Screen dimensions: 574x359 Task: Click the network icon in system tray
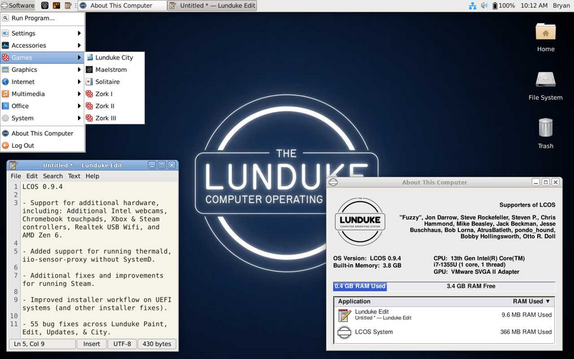click(473, 5)
